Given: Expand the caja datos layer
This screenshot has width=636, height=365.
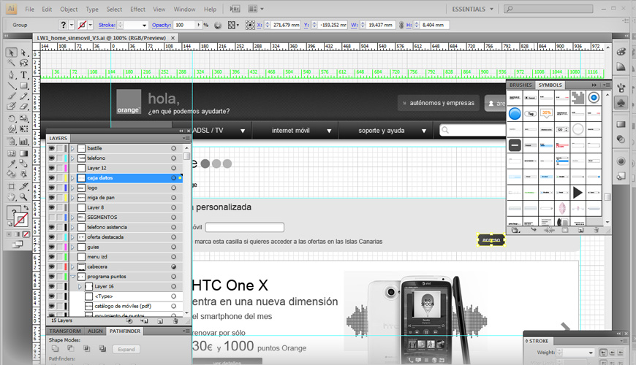Looking at the screenshot, I should [x=72, y=178].
